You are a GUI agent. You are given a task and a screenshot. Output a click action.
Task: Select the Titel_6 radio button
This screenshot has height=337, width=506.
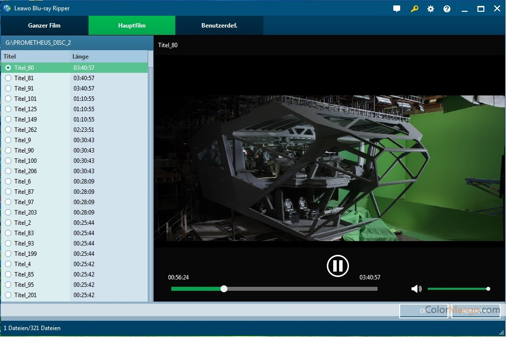(x=8, y=182)
